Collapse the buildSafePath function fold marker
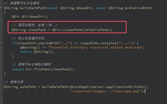Screen dimensions: 167x104 point(1,8)
